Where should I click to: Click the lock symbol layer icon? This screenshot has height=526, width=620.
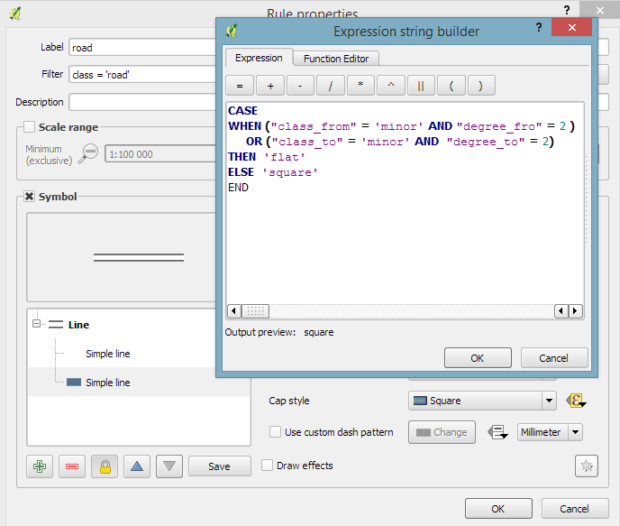pos(106,466)
